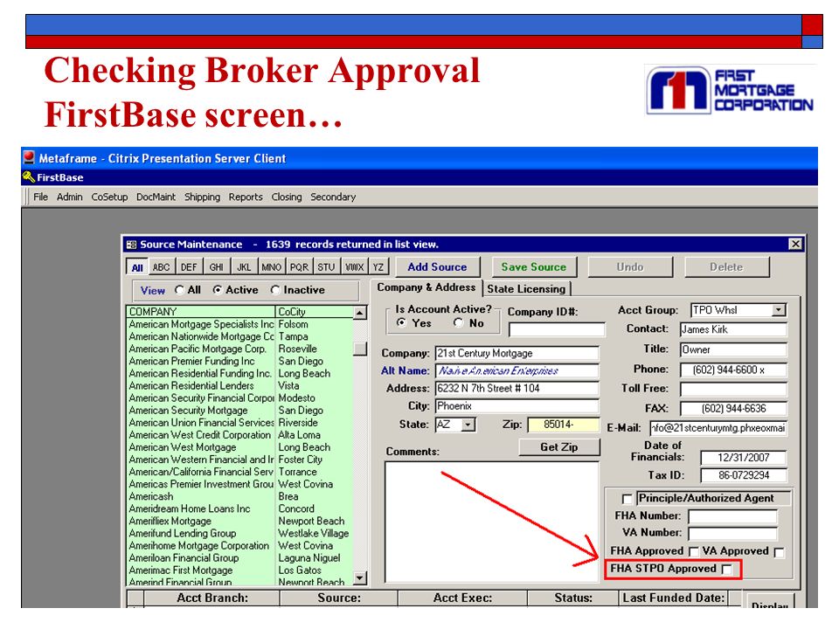Set Account Active to No
839x629 pixels.
(458, 322)
